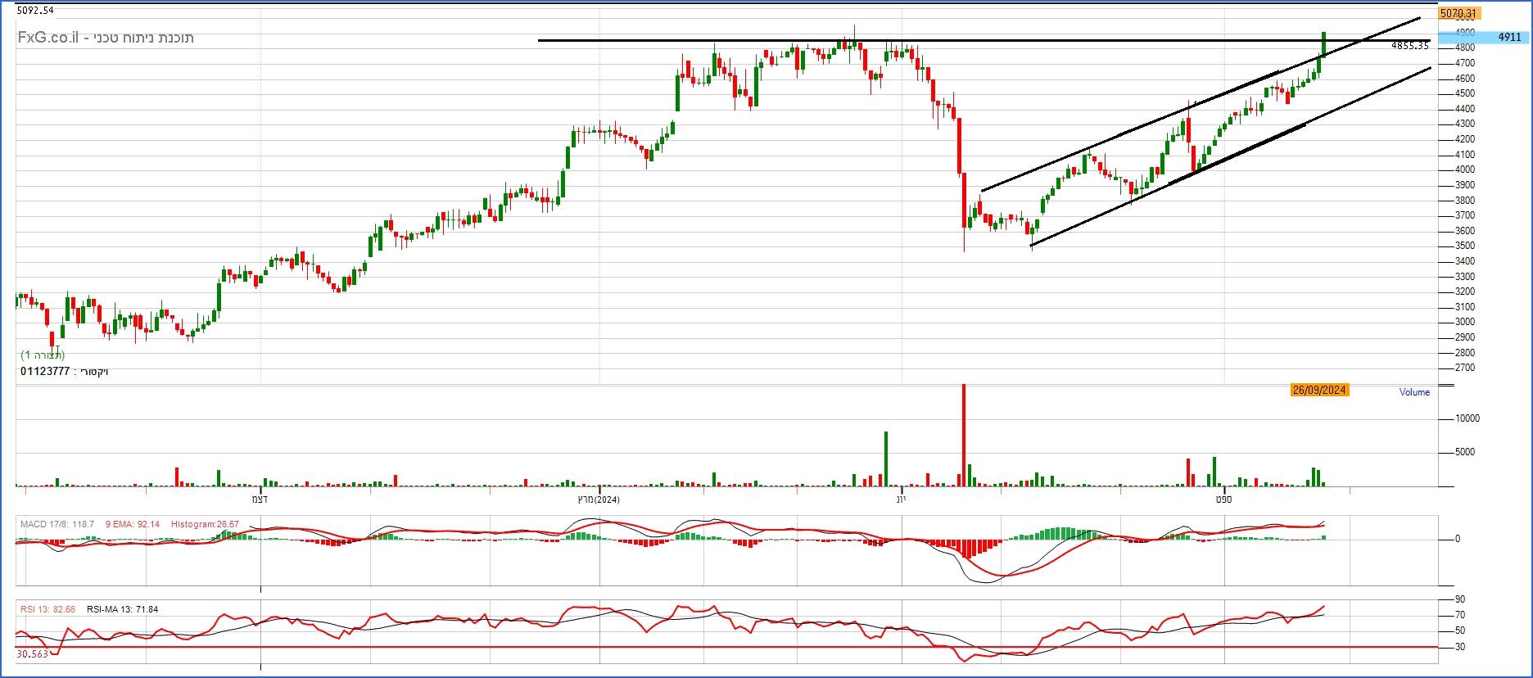This screenshot has height=678, width=1533.
Task: Click the ויקטורי 01123777 security name label
Action: tap(65, 372)
